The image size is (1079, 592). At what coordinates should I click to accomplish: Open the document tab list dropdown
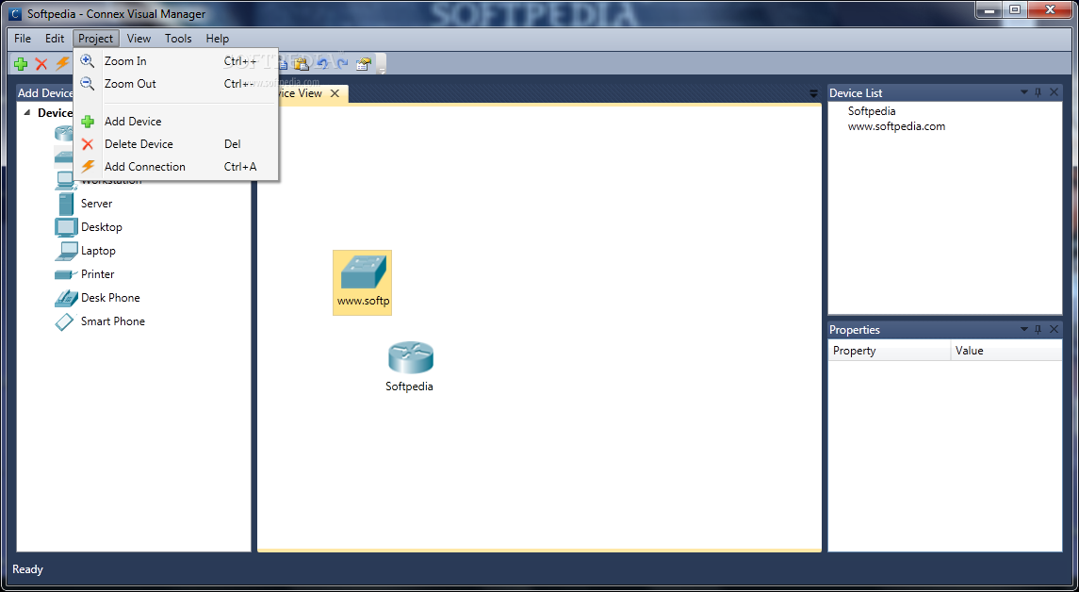pyautogui.click(x=813, y=93)
